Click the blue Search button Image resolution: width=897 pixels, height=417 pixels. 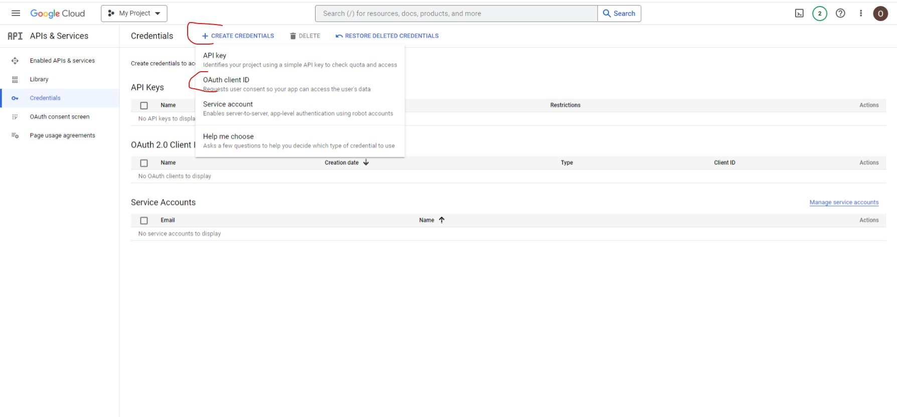pos(619,14)
